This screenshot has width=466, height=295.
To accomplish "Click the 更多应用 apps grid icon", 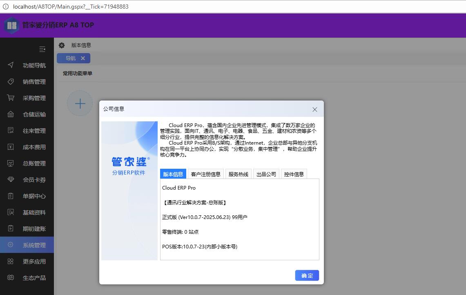I will [11, 261].
